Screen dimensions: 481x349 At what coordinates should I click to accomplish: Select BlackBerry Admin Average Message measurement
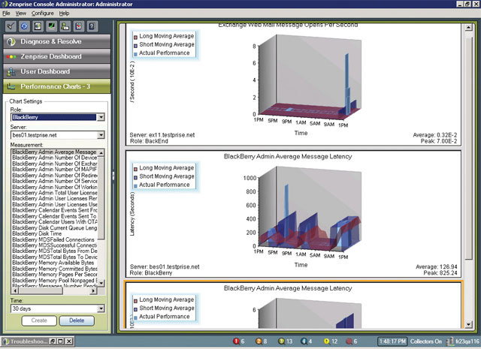54,152
